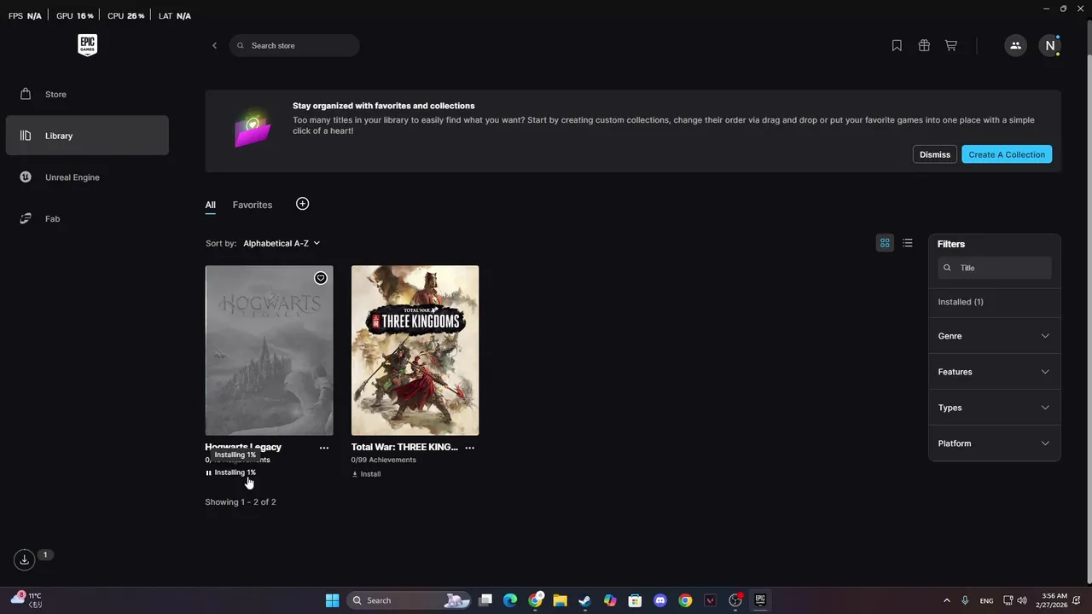Open the ENG language switcher
The image size is (1092, 614).
[x=986, y=600]
